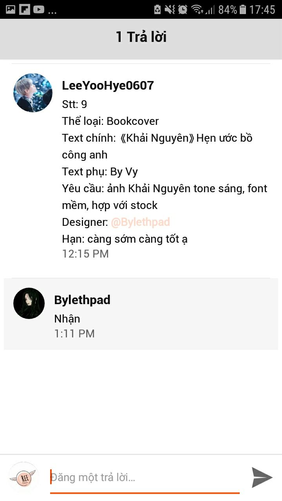Tap your own REE avatar by the reply box
The width and height of the screenshot is (282, 501).
(x=23, y=477)
